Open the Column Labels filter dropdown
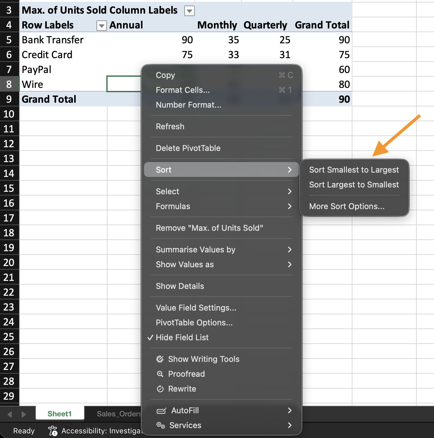Screen dimensions: 434x438 pyautogui.click(x=189, y=11)
